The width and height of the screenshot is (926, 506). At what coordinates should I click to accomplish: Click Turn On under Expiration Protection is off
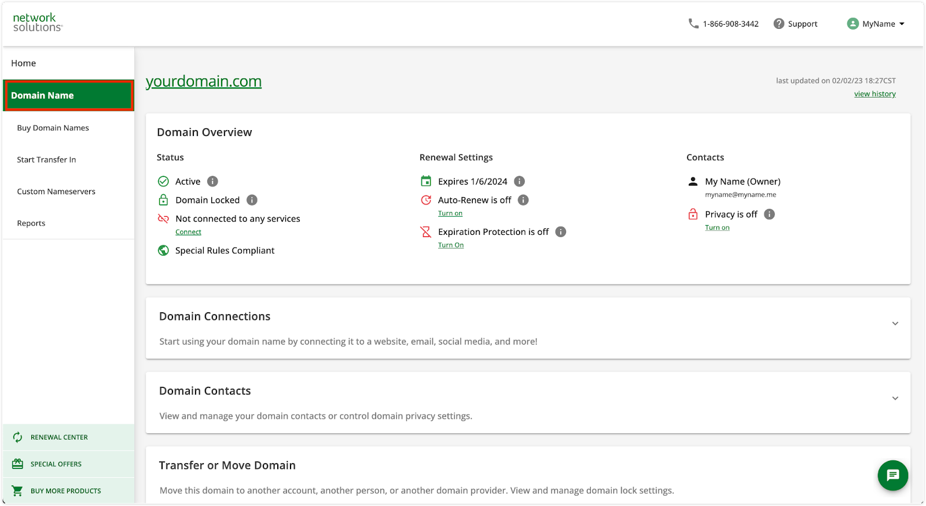pyautogui.click(x=451, y=245)
